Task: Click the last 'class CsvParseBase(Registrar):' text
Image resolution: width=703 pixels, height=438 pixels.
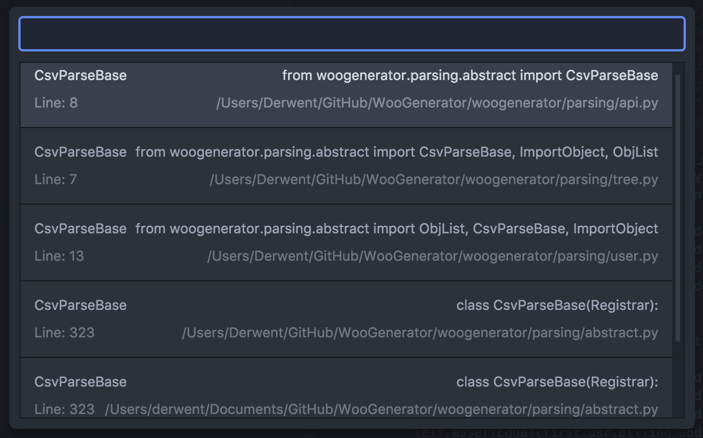Action: click(x=557, y=382)
